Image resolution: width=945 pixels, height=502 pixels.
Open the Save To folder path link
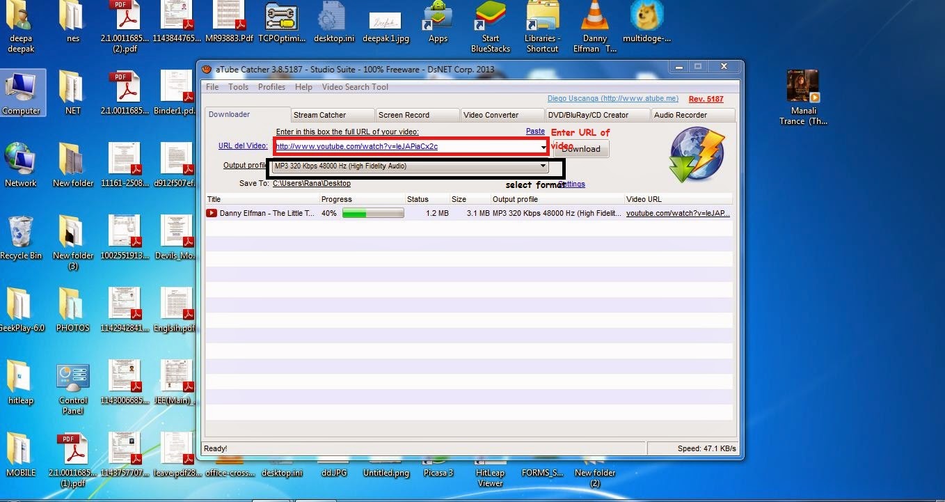pos(312,183)
